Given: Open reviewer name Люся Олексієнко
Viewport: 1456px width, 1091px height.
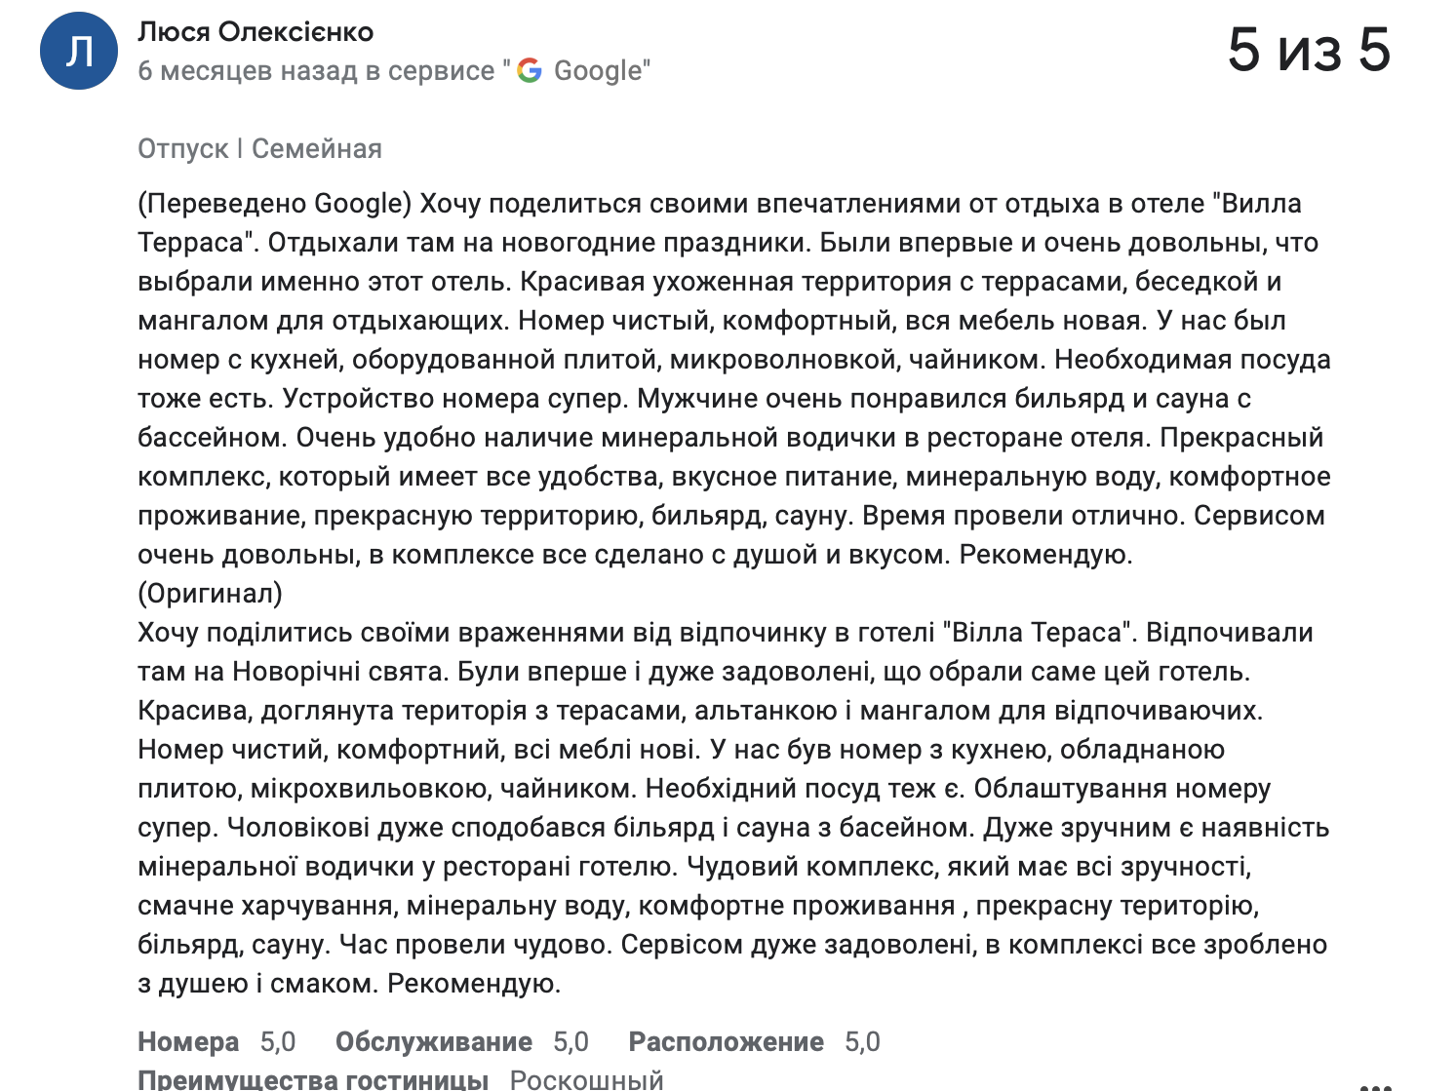Looking at the screenshot, I should pos(256,31).
